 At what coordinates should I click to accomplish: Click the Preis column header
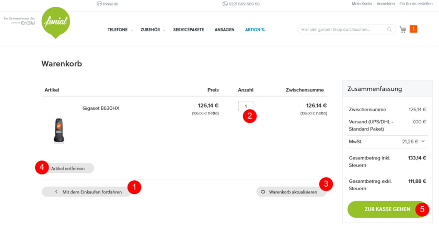click(213, 90)
